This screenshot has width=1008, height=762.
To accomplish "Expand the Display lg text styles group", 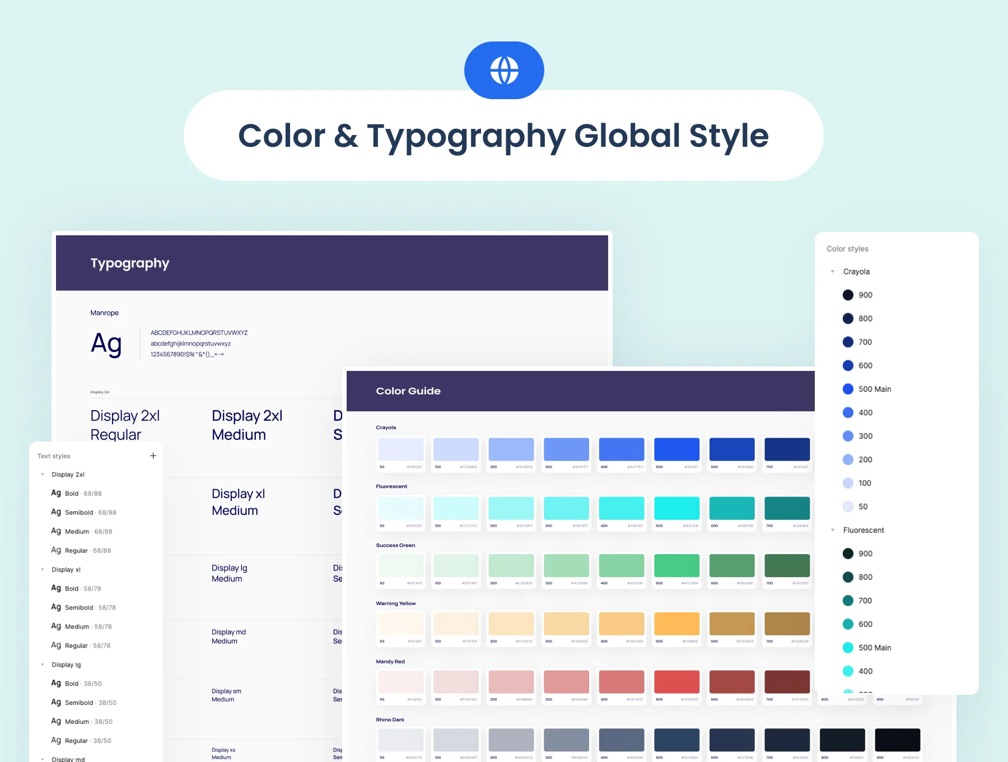I will pyautogui.click(x=43, y=665).
